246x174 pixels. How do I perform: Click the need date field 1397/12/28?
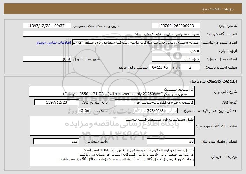tap(57, 102)
